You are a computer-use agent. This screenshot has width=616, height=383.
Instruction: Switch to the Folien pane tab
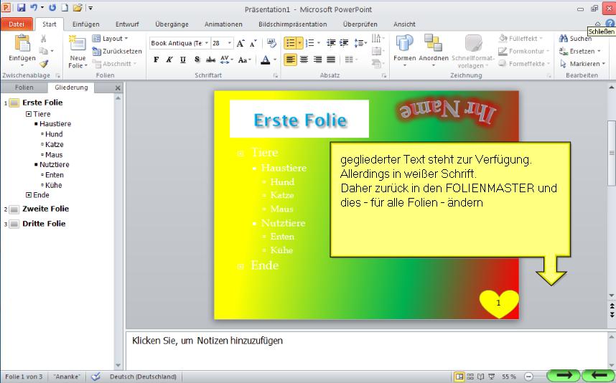click(x=24, y=88)
